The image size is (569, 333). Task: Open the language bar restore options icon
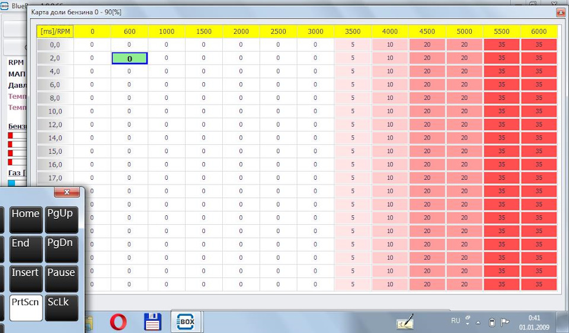tap(468, 318)
